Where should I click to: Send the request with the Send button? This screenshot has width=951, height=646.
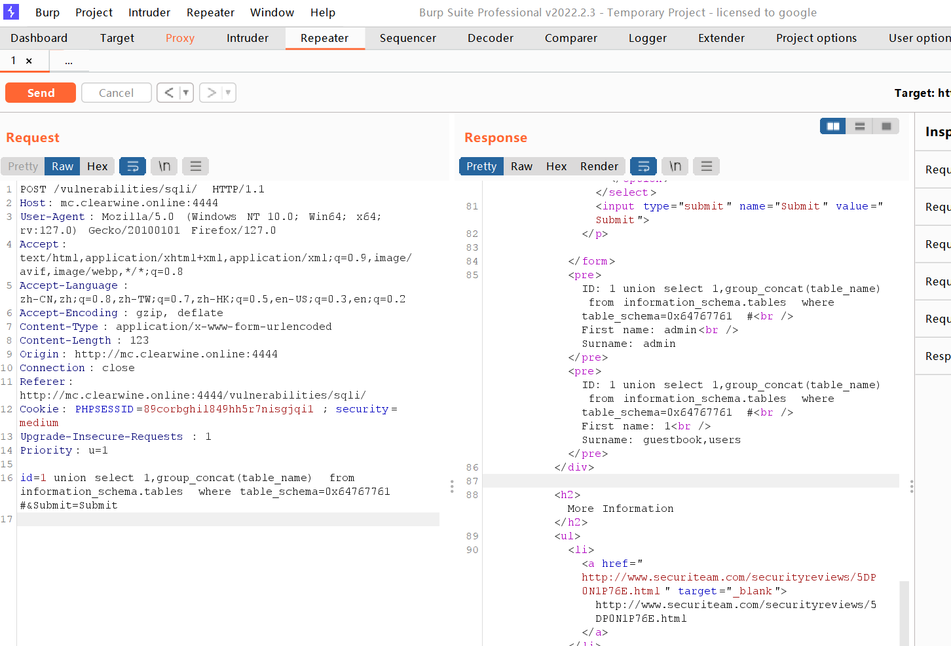point(41,93)
